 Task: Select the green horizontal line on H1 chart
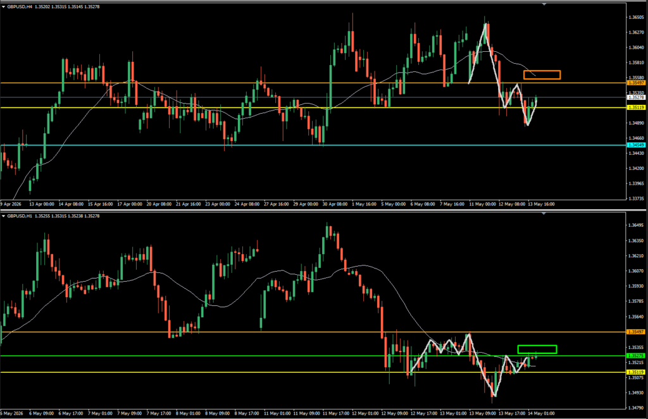tap(313, 355)
